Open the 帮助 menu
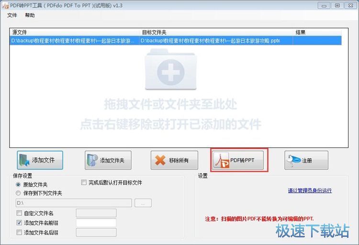 (x=30, y=15)
